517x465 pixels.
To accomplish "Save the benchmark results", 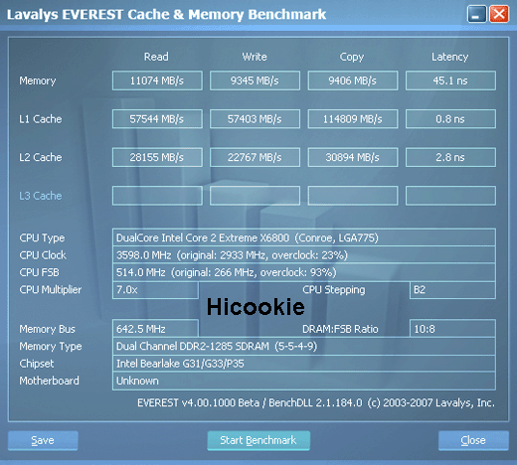I will coord(43,440).
